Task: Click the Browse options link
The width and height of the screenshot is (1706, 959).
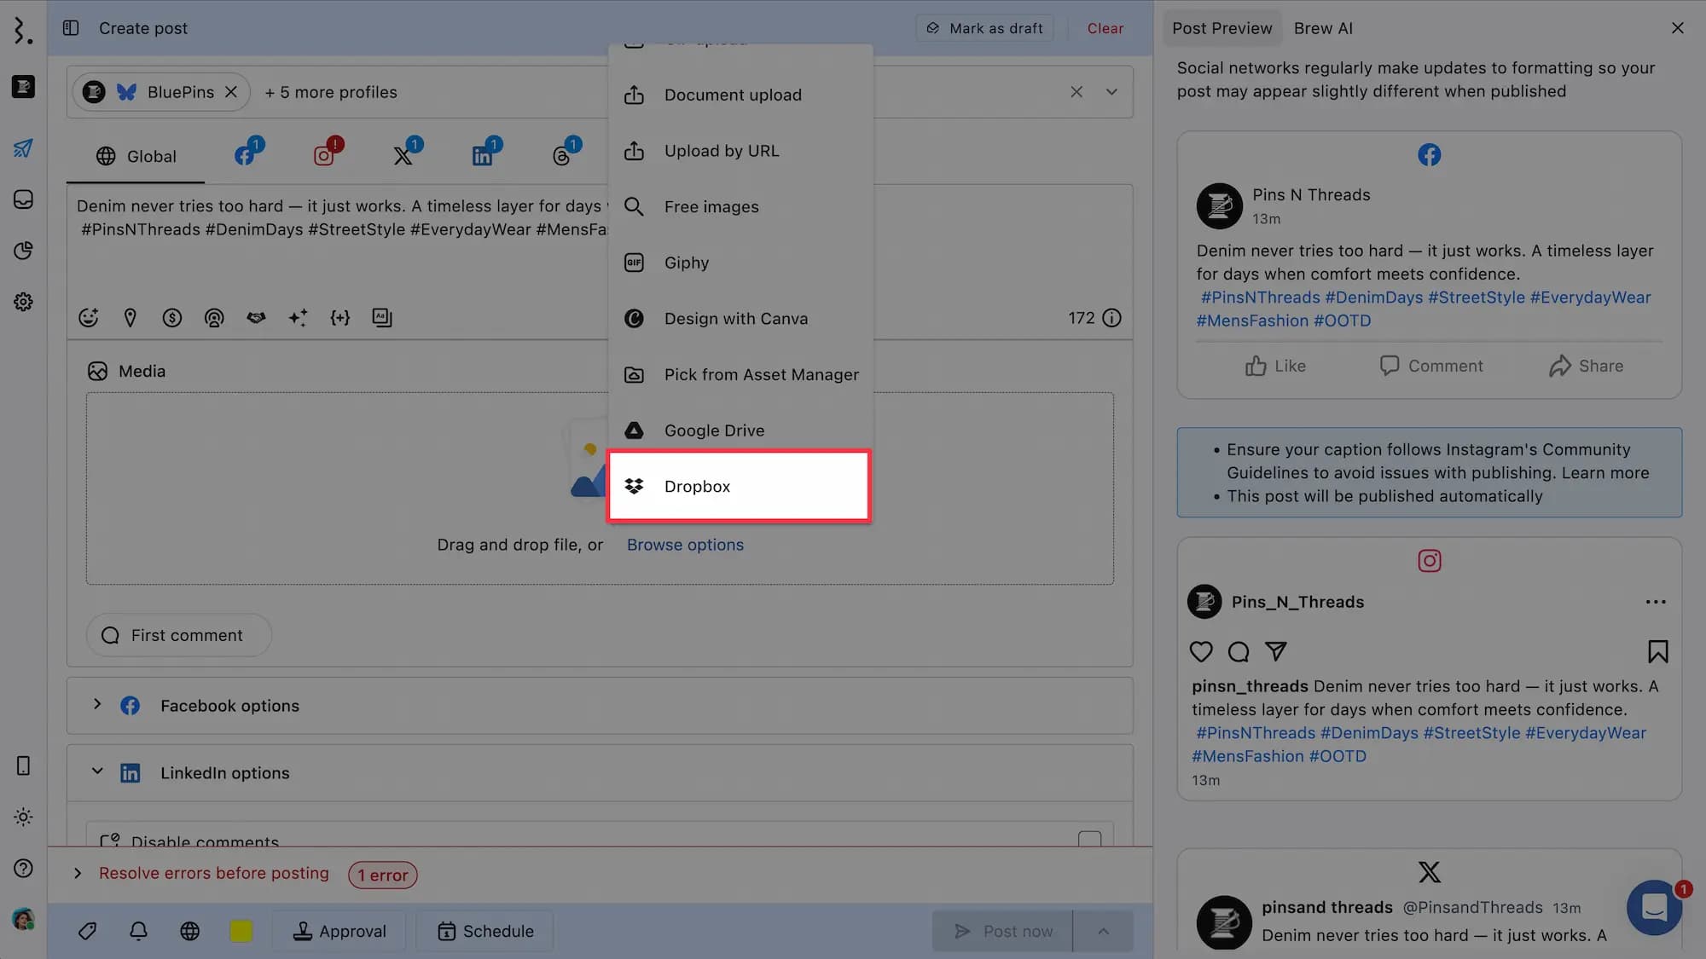Action: [685, 545]
